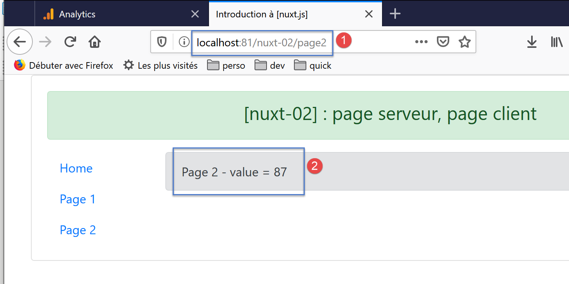Save the page to Pocket

coord(443,42)
